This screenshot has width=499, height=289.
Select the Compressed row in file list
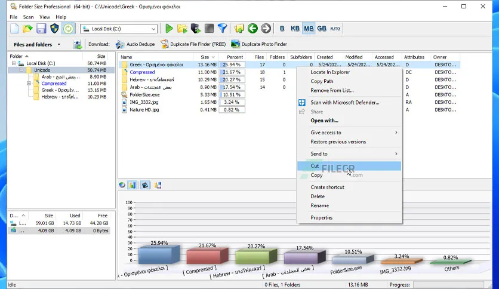289,72
